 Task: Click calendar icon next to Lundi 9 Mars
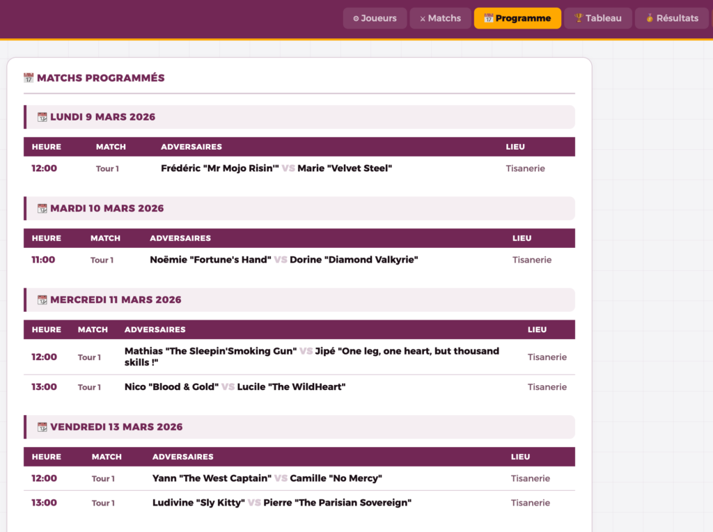[x=42, y=117]
